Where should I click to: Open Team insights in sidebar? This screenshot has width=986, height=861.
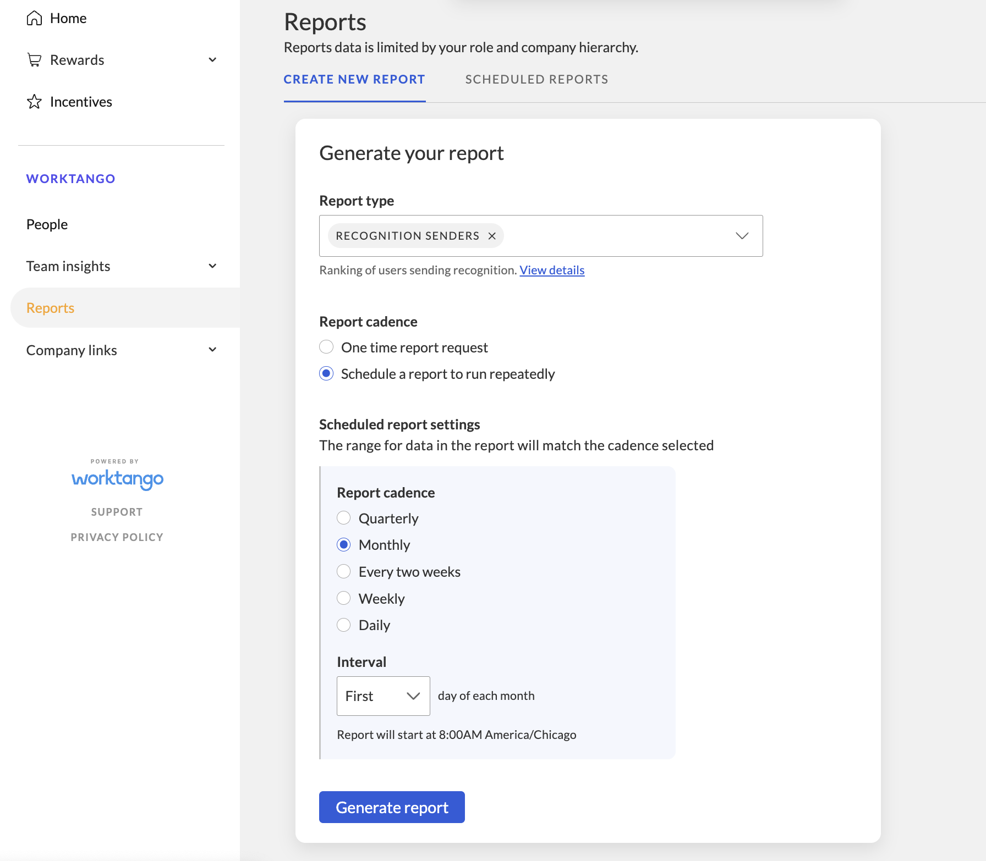point(68,266)
